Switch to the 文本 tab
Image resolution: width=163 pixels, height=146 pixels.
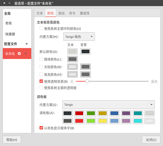(x=40, y=13)
